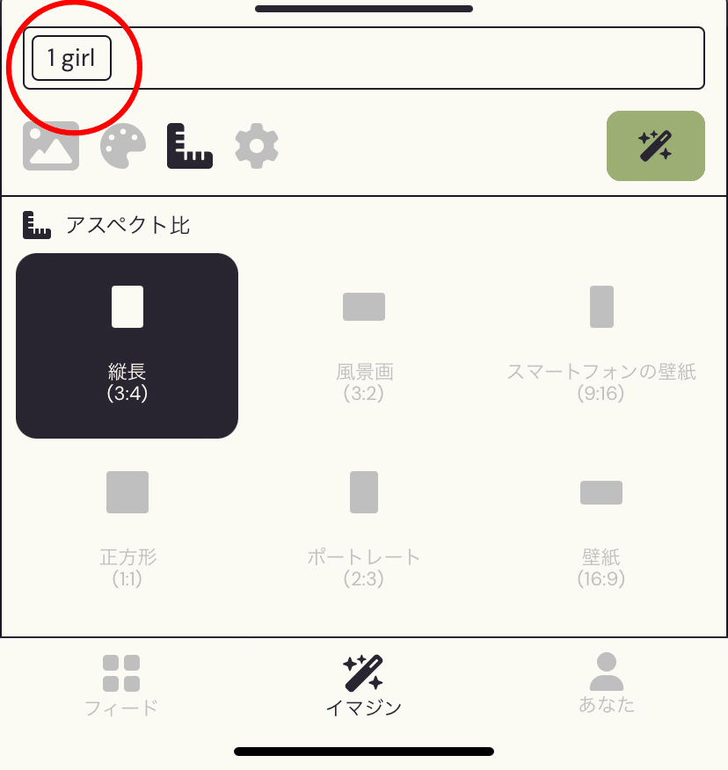Open the gear settings icon
The height and width of the screenshot is (770, 728).
point(257,146)
